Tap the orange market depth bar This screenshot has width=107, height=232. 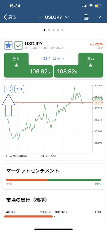pyautogui.click(x=28, y=216)
